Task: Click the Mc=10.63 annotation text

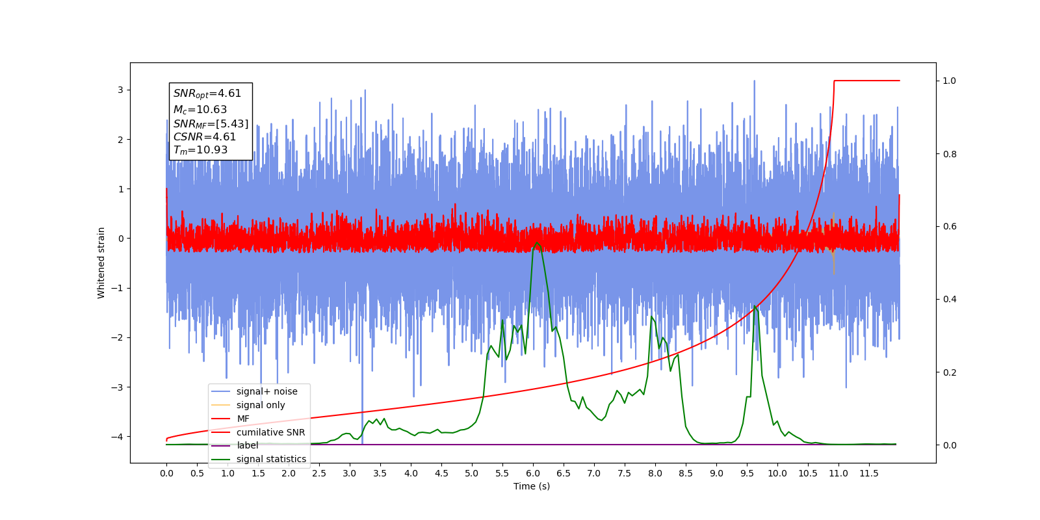Action: pyautogui.click(x=200, y=110)
